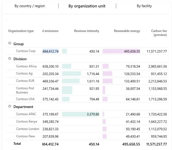Open the By facility tab
The width and height of the screenshot is (172, 150).
click(144, 6)
